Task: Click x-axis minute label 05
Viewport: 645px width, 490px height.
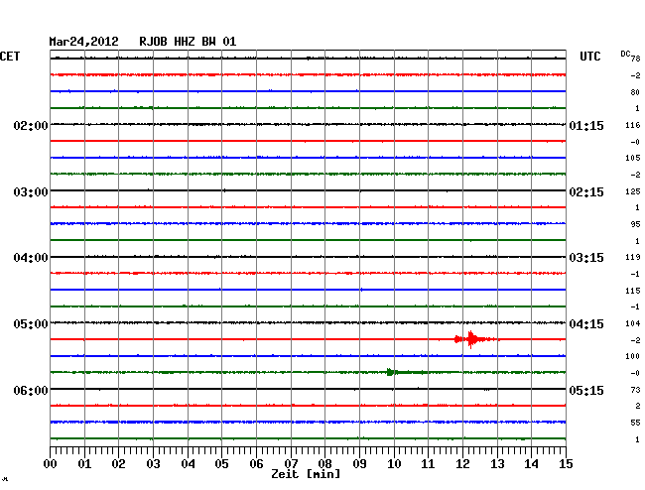Action: pyautogui.click(x=221, y=463)
